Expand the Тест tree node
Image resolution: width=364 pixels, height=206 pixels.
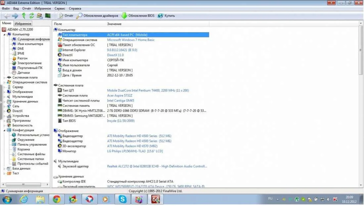(x=4, y=173)
